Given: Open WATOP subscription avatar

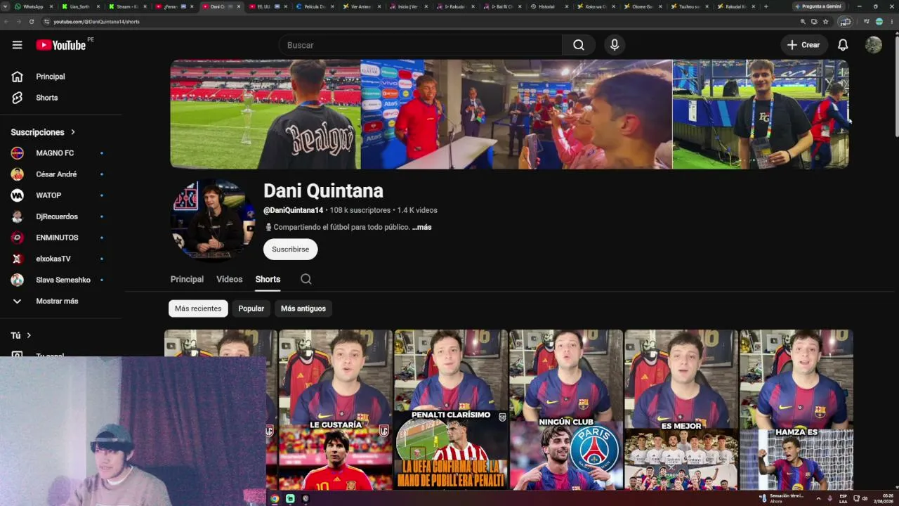Looking at the screenshot, I should click(x=18, y=195).
